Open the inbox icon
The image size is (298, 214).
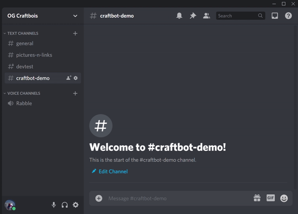click(275, 16)
